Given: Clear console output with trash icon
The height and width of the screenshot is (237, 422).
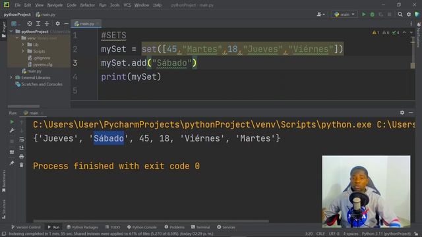Looking at the screenshot, I should tap(22, 165).
